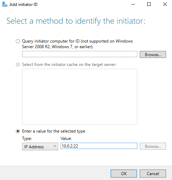Minimize the Add initiator ID dialog
172x180 pixels.
(x=133, y=5)
